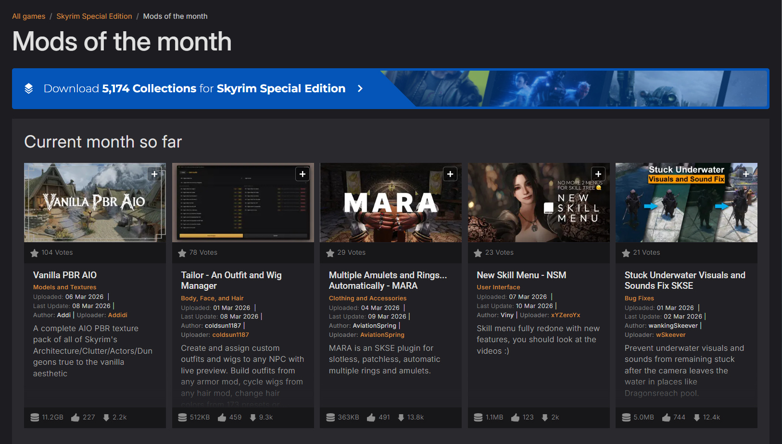782x444 pixels.
Task: Click chevron arrow in Collections banner
Action: tap(360, 88)
